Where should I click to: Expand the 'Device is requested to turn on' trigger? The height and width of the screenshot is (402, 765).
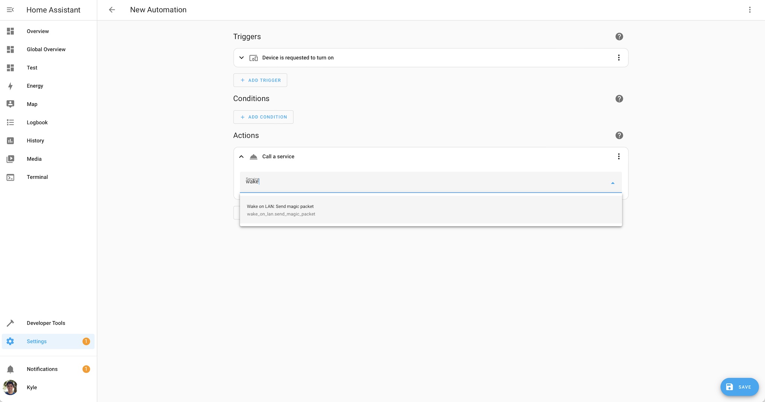241,58
